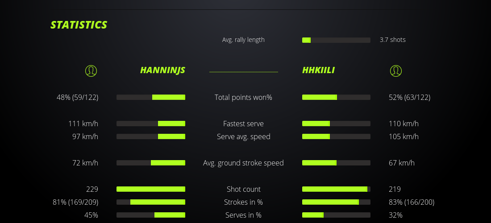Click the HHKIILI player profile icon
The image size is (491, 223).
395,70
